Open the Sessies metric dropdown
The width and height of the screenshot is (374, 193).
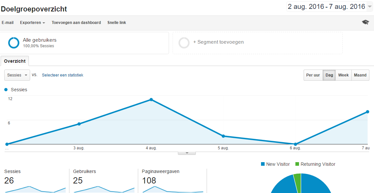coord(17,75)
